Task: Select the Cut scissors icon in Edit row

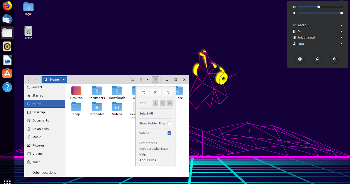Action: point(155,103)
